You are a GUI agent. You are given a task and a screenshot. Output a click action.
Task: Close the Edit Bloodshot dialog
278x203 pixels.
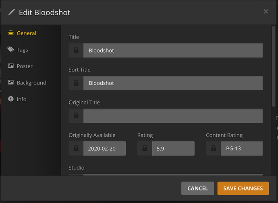point(266,12)
